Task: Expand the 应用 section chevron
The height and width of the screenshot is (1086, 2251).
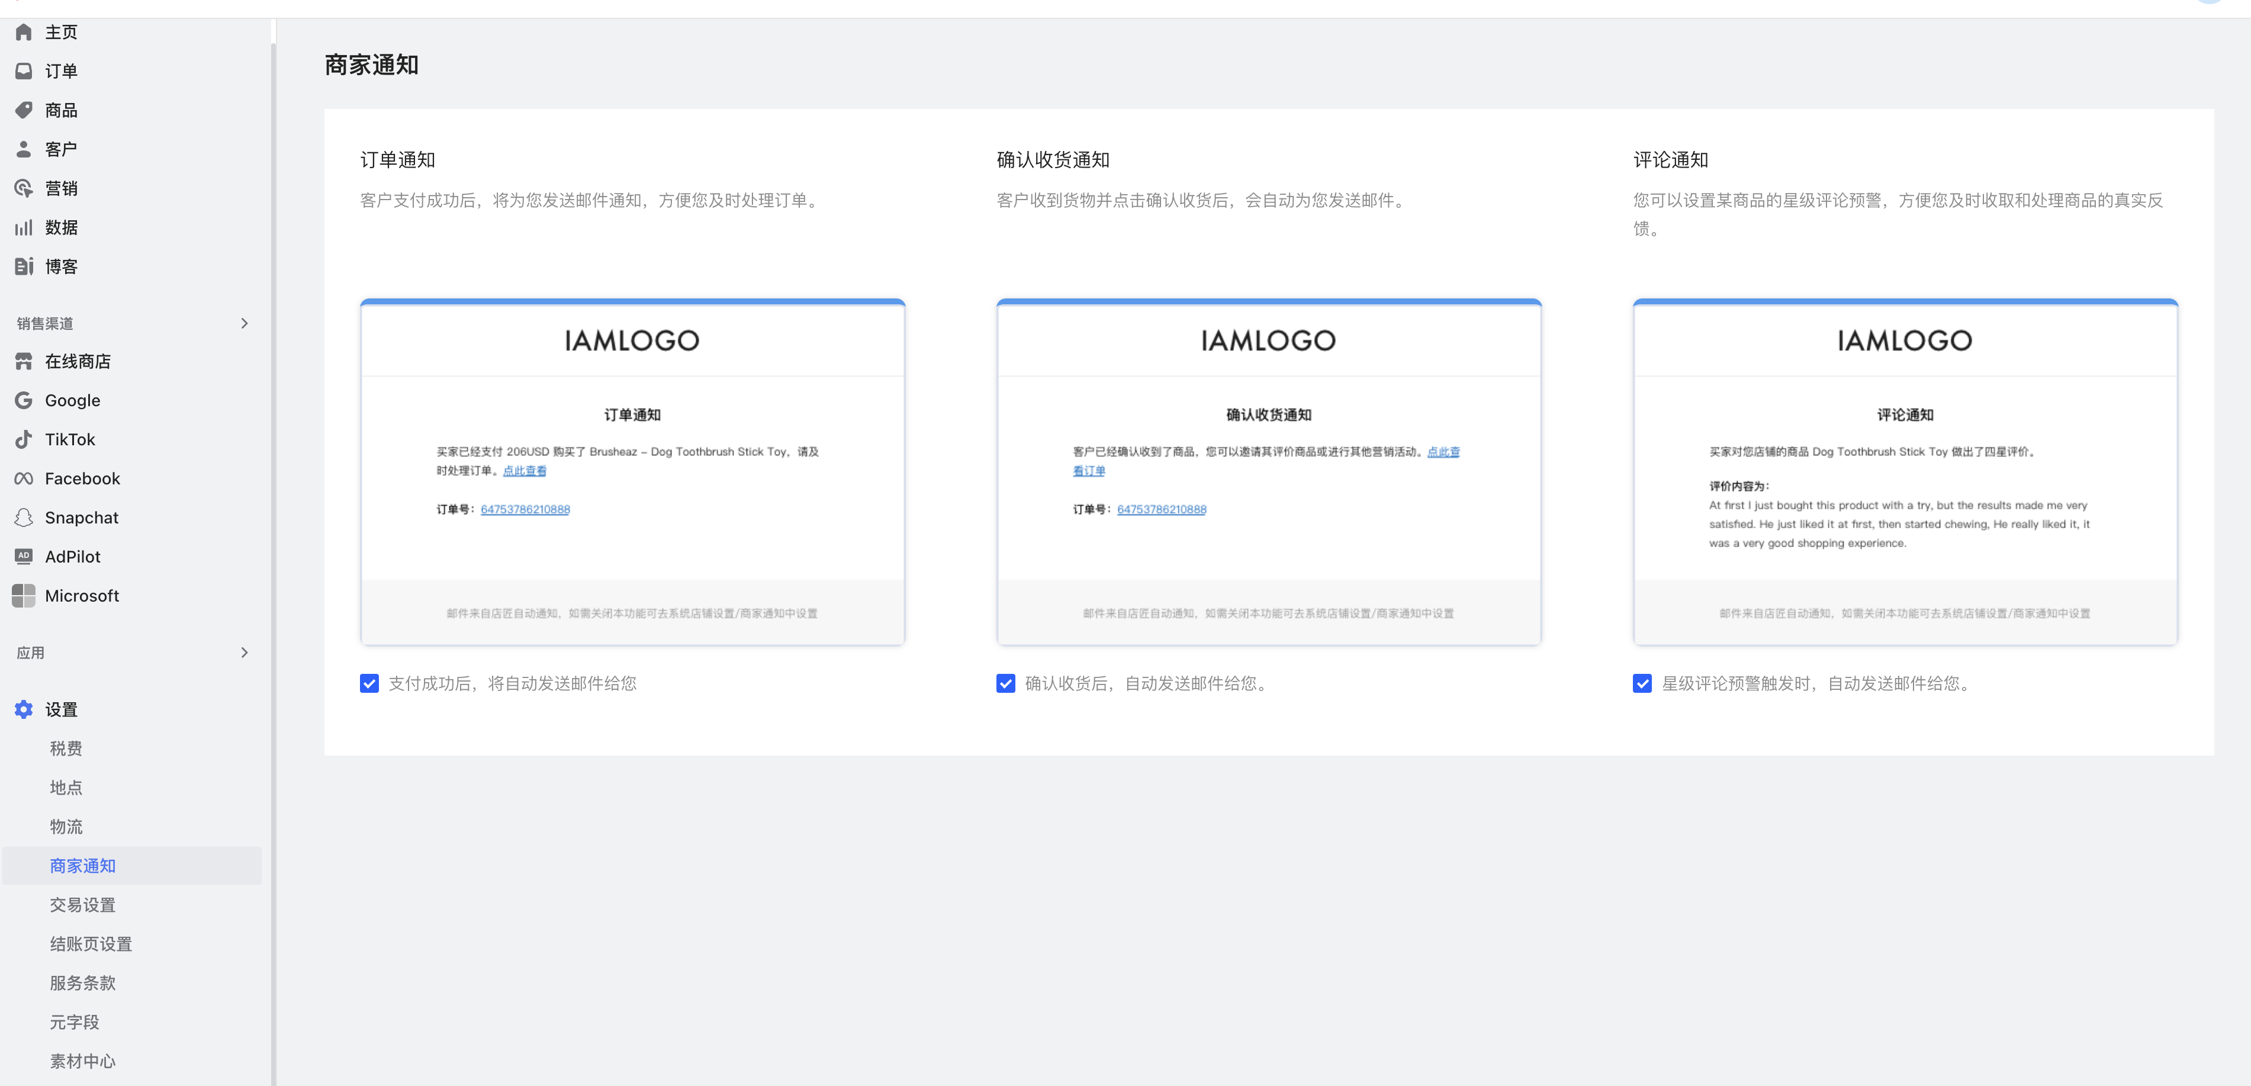Action: coord(245,653)
